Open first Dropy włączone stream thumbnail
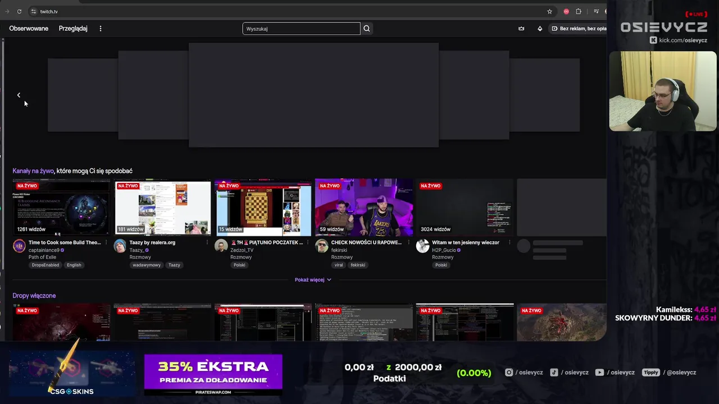The height and width of the screenshot is (404, 719). (61, 322)
